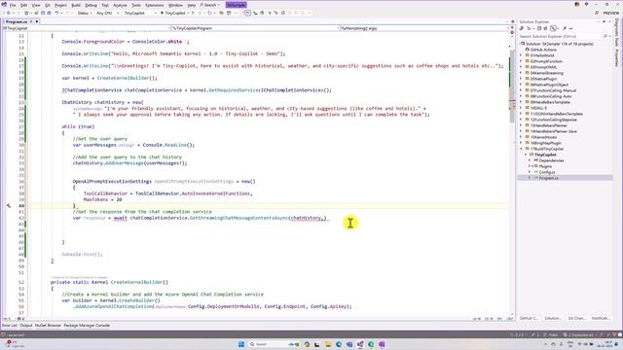Open the Extensions menu

pos(155,5)
